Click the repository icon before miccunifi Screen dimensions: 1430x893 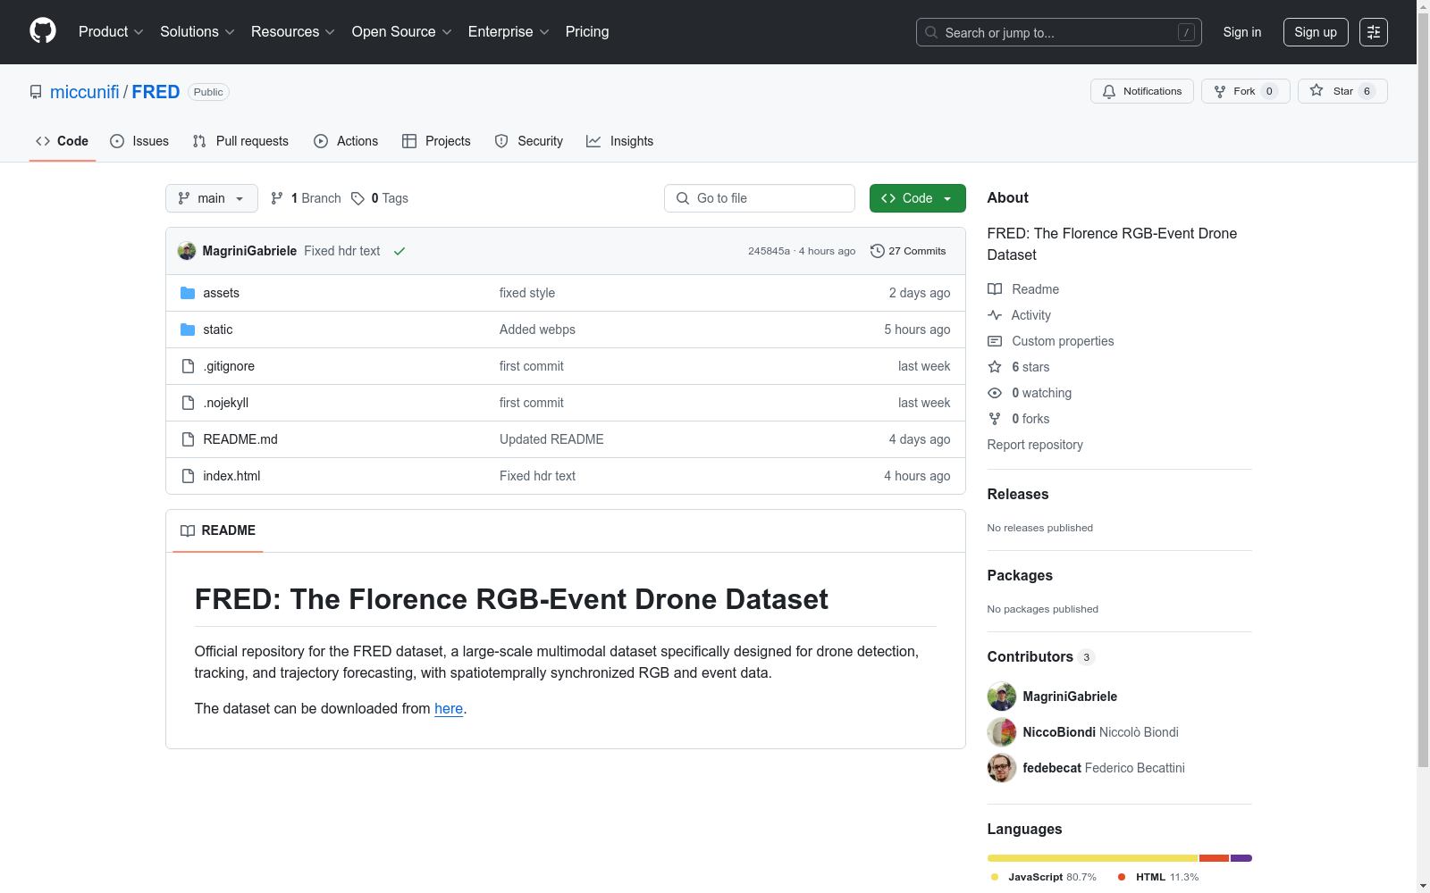point(36,92)
